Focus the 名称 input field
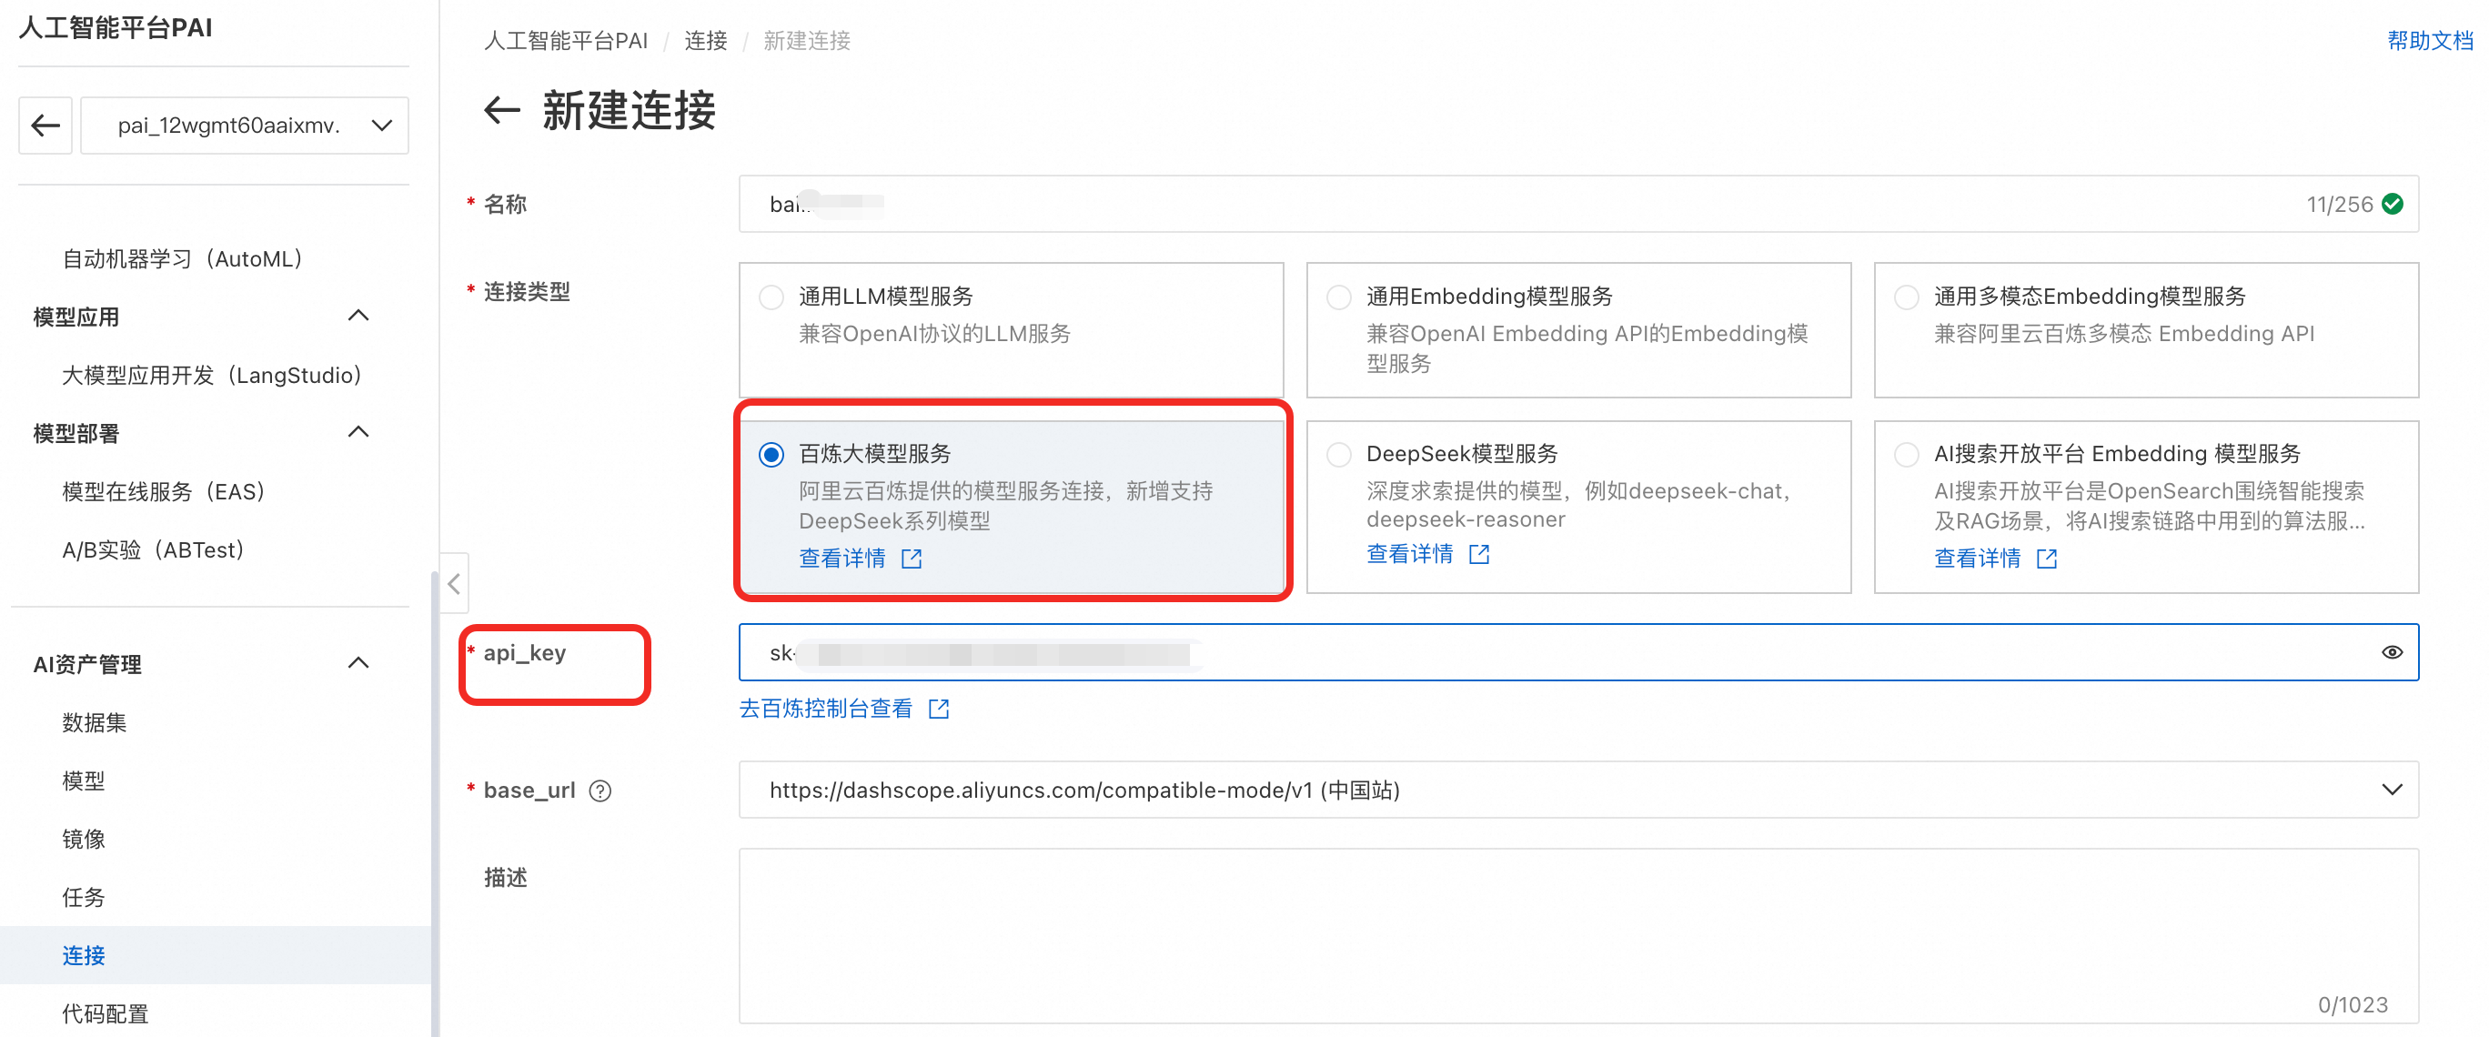 (x=1577, y=204)
